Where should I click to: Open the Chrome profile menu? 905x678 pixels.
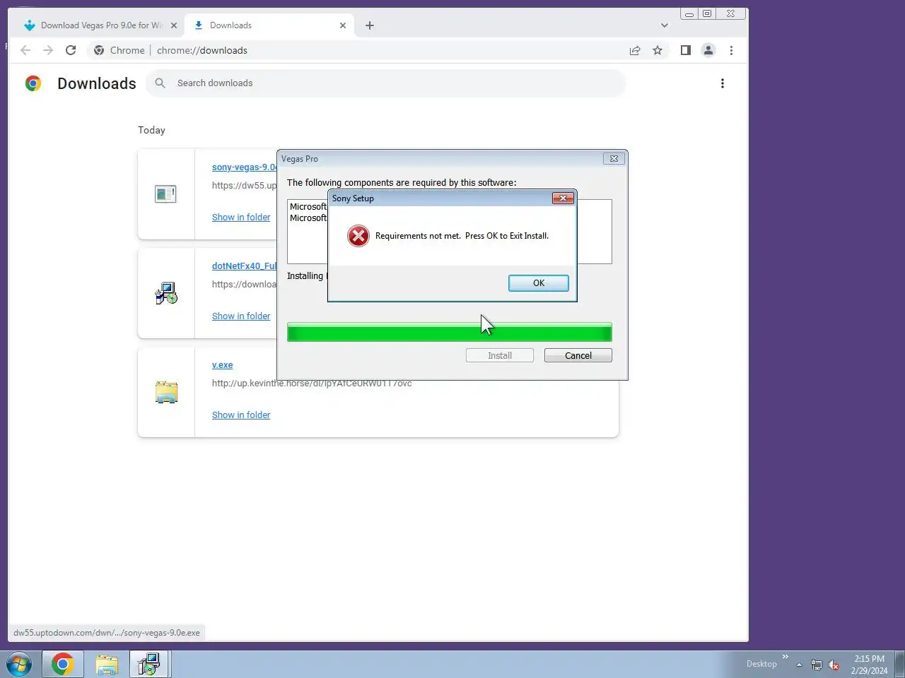point(708,50)
